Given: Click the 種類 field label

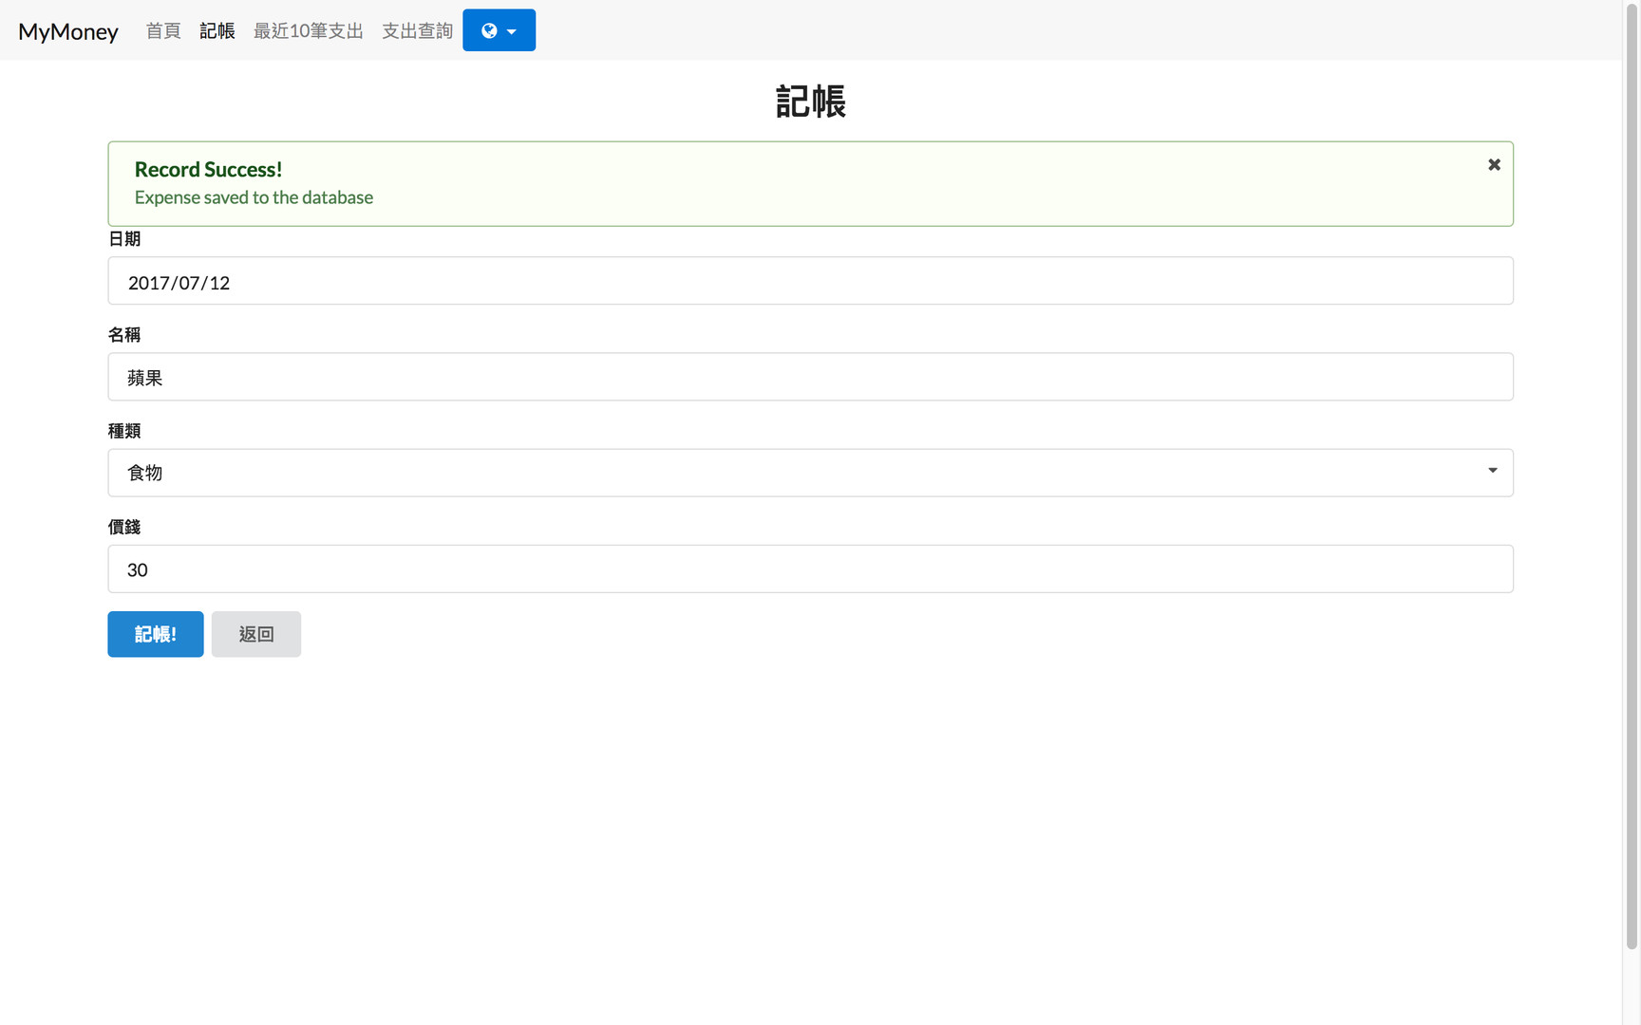Looking at the screenshot, I should click(x=124, y=431).
